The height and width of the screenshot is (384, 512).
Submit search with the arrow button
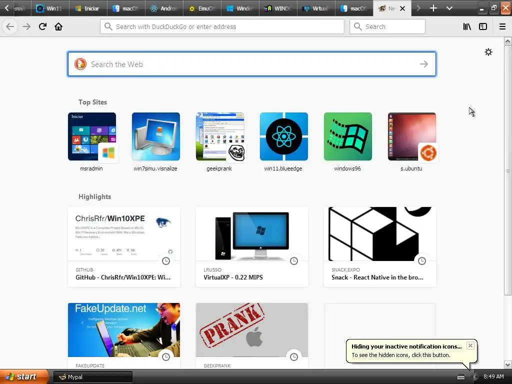[424, 64]
